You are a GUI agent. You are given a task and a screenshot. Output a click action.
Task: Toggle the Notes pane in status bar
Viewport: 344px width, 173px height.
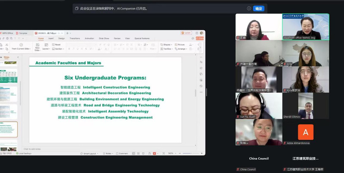(108, 153)
